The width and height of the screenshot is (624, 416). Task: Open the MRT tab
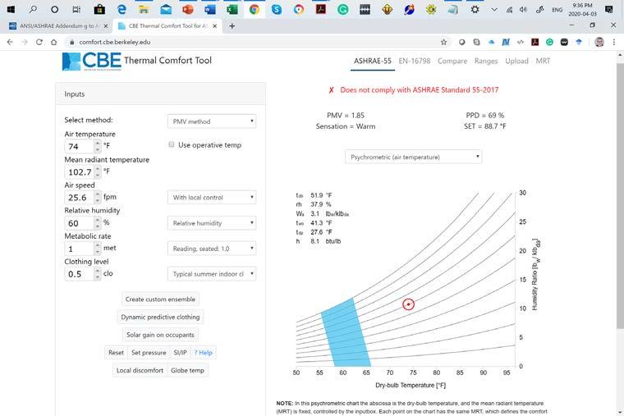point(543,61)
